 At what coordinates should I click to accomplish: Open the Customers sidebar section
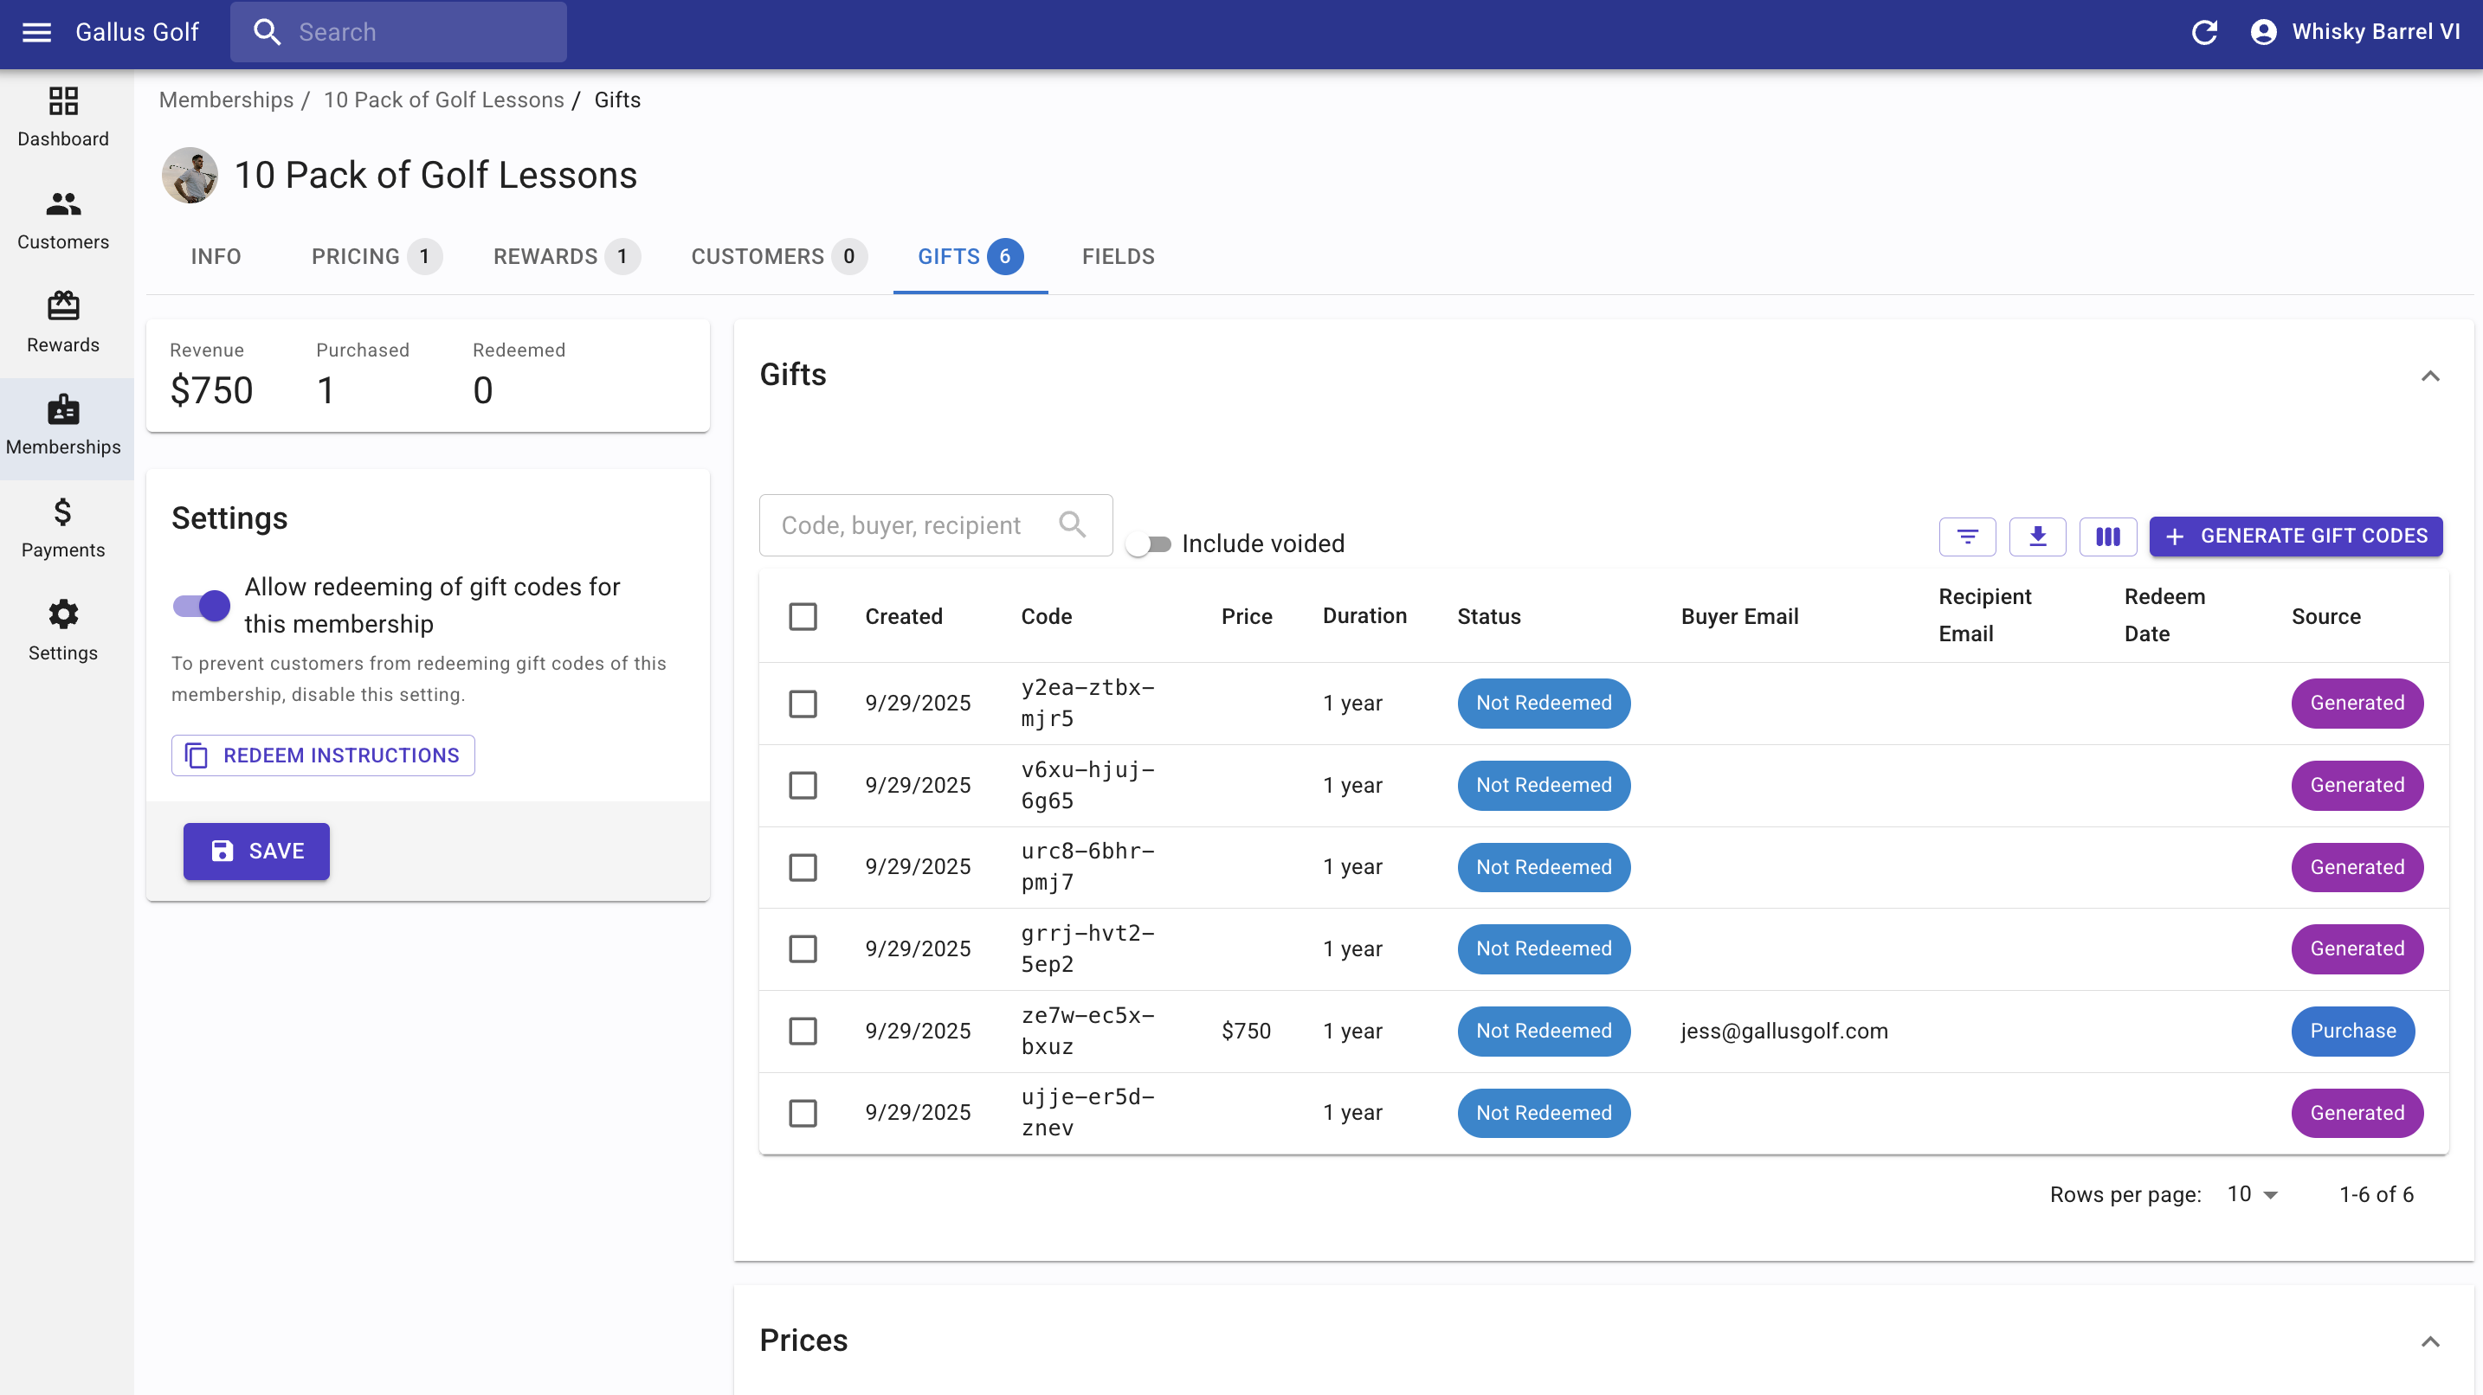click(62, 220)
